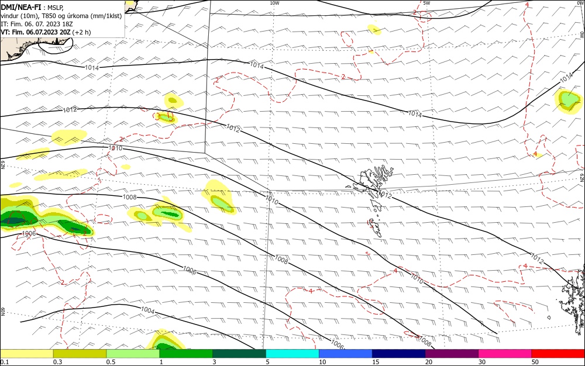Click the yellow 0.1–0.3 mm legend swatch
This screenshot has height=366, width=585.
(x=27, y=354)
